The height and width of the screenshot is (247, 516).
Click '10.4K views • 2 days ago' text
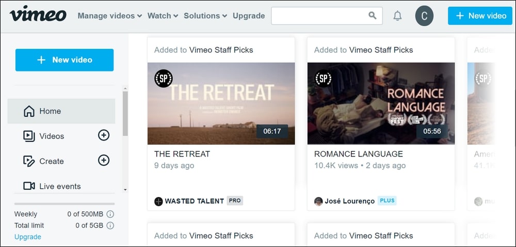point(360,166)
